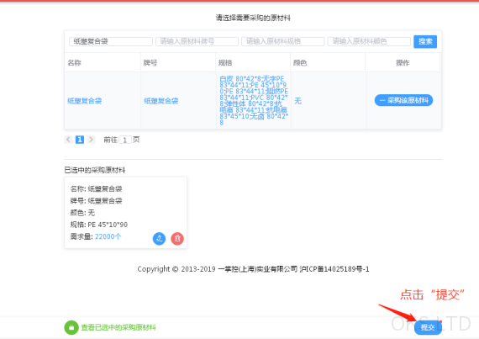This screenshot has height=339, width=479.
Task: Submit with the 提交 button
Action: (428, 327)
